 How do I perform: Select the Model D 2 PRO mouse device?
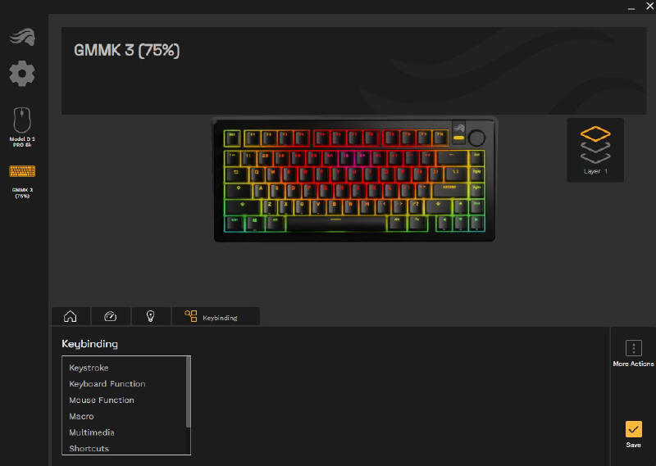click(22, 127)
